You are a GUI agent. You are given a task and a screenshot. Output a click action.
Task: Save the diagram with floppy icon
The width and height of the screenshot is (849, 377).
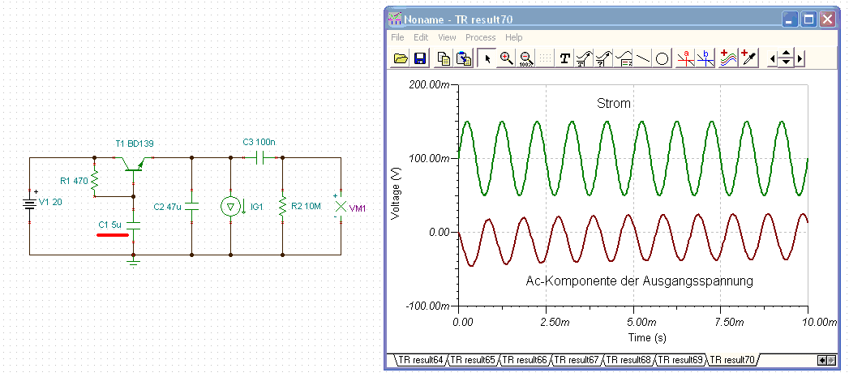point(419,58)
